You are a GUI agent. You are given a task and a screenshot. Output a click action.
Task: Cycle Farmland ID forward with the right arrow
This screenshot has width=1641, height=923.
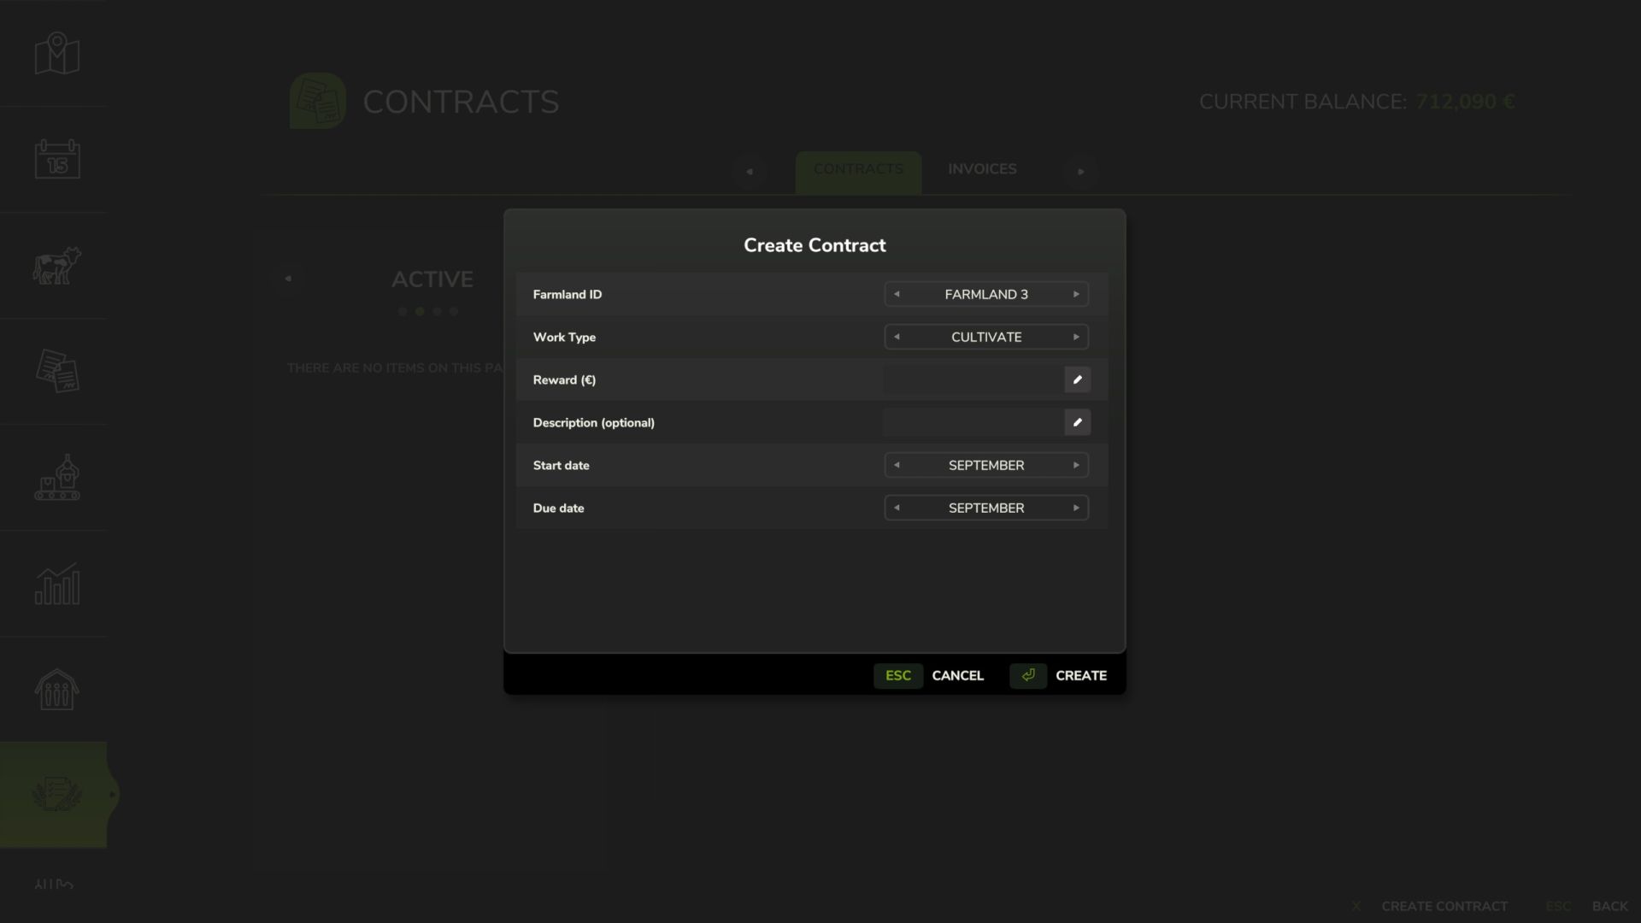point(1077,294)
